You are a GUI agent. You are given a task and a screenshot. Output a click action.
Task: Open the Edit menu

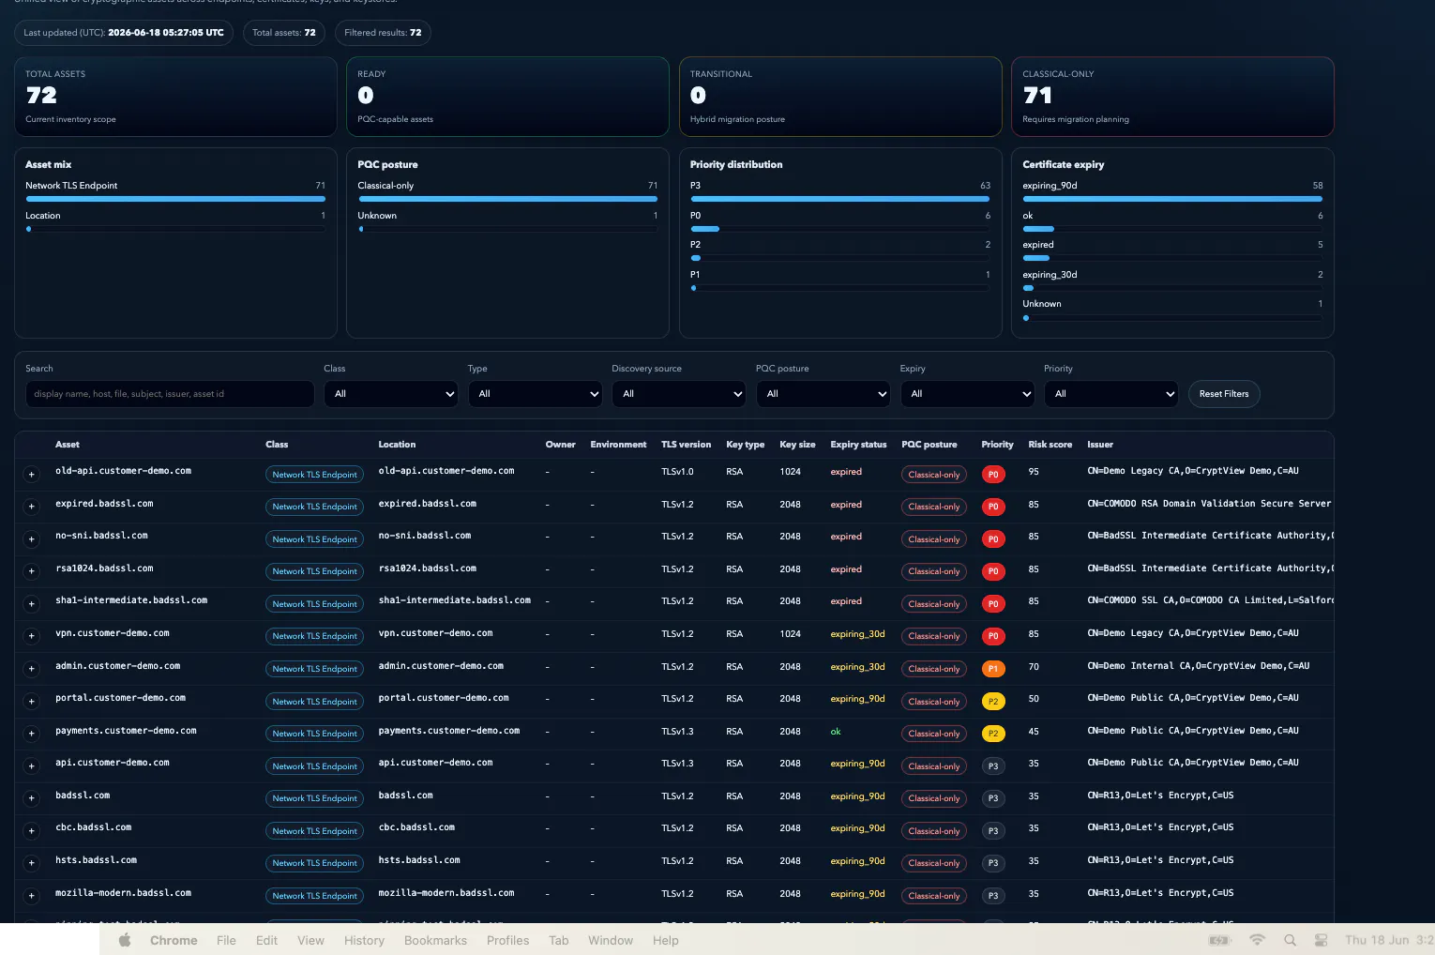click(x=266, y=940)
